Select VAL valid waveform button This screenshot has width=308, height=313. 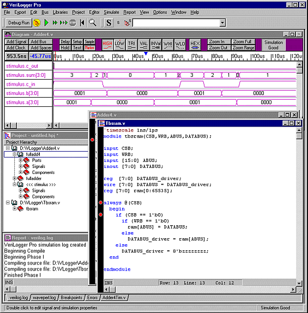(143, 45)
